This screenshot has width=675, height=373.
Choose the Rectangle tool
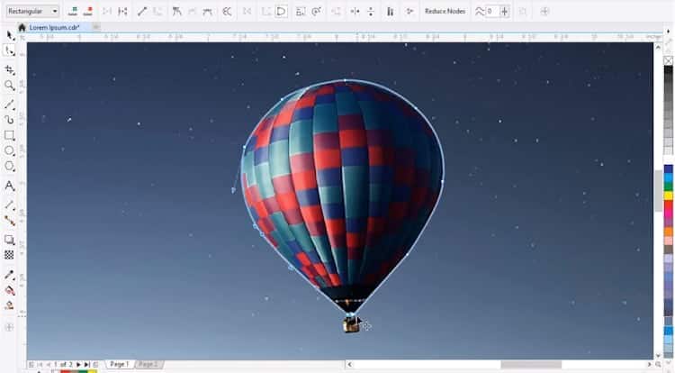point(10,135)
